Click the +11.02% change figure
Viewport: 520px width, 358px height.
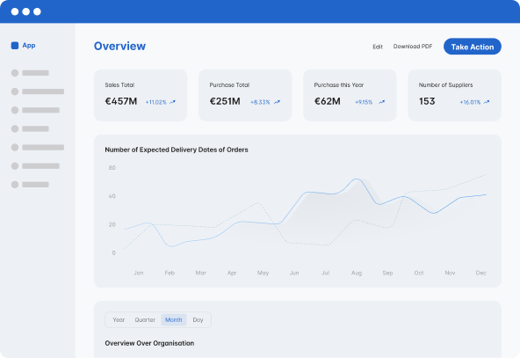click(155, 102)
